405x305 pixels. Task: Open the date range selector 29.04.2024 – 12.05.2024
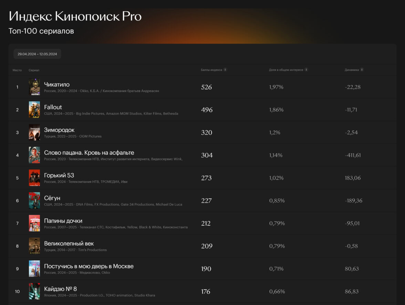(x=37, y=54)
